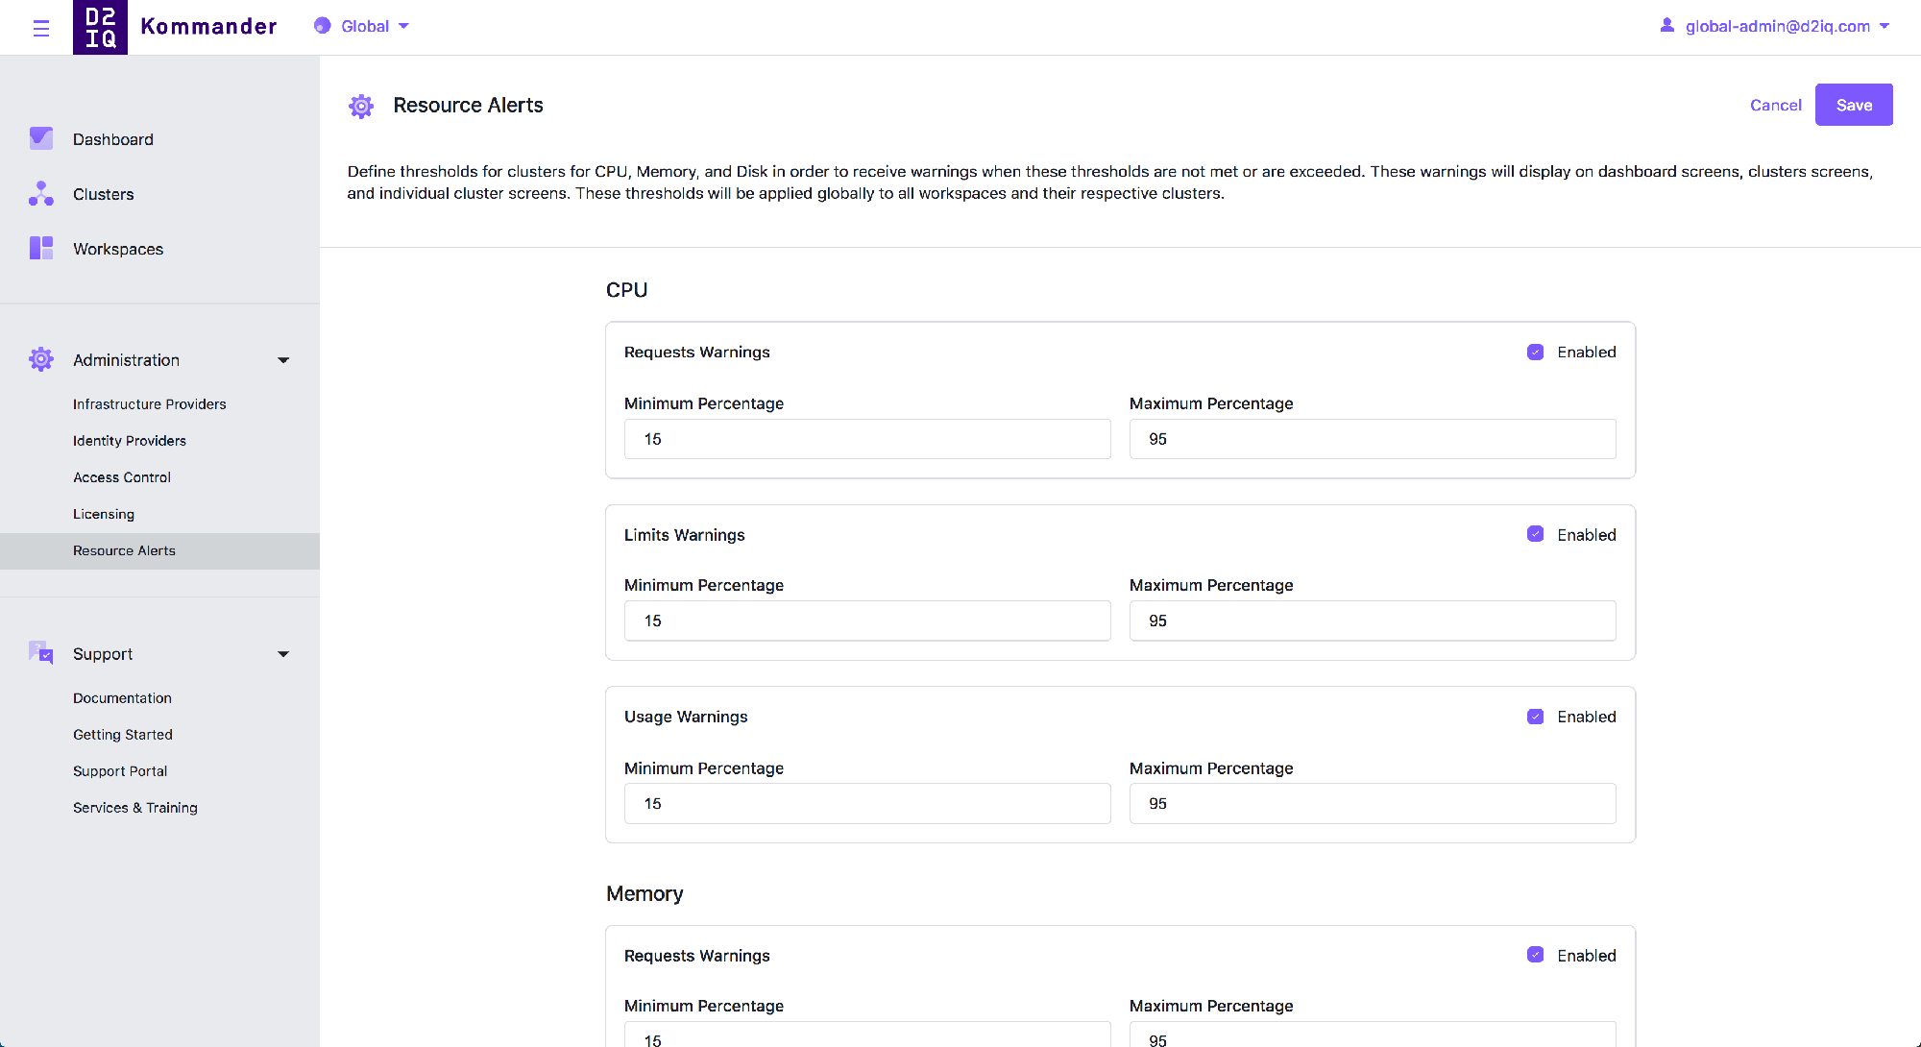This screenshot has height=1047, width=1921.
Task: Click the D2IQ Kommander logo icon
Action: (99, 26)
